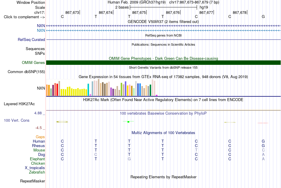Open 'Publications: Sequences in Scientific Articles' title
Image resolution: width=281 pixels, height=188 pixels.
click(x=163, y=44)
